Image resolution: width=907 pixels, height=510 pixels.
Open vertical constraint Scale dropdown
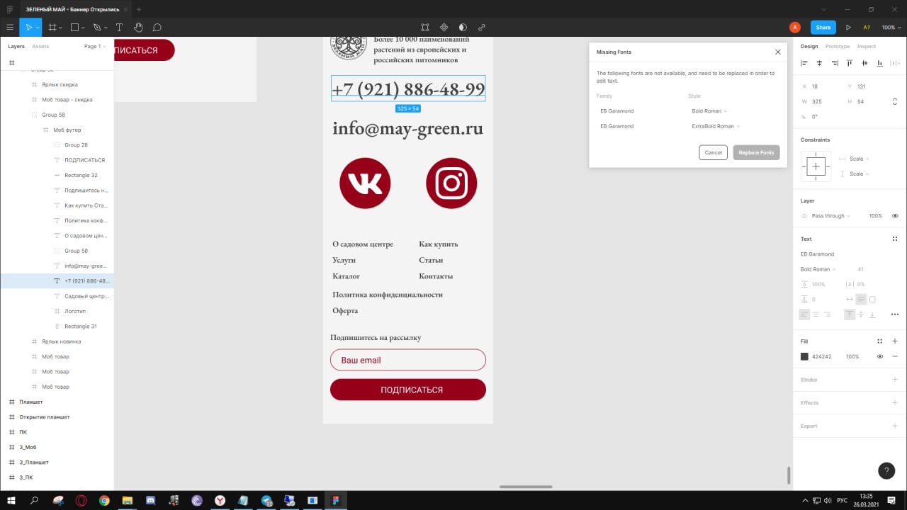(x=859, y=174)
